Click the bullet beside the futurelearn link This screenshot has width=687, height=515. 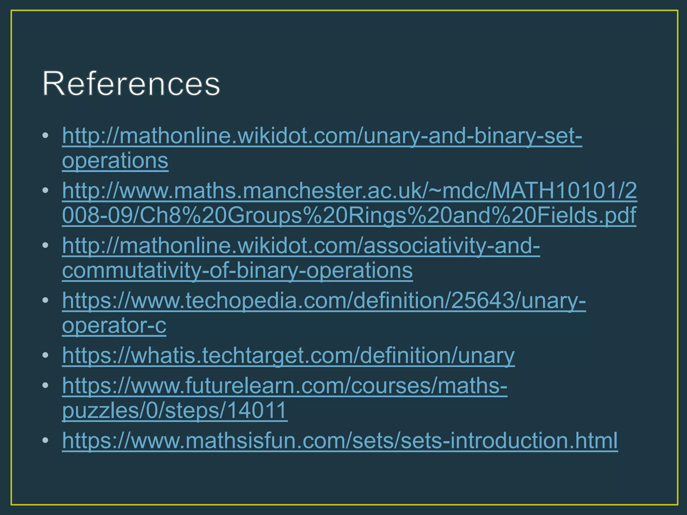click(46, 386)
